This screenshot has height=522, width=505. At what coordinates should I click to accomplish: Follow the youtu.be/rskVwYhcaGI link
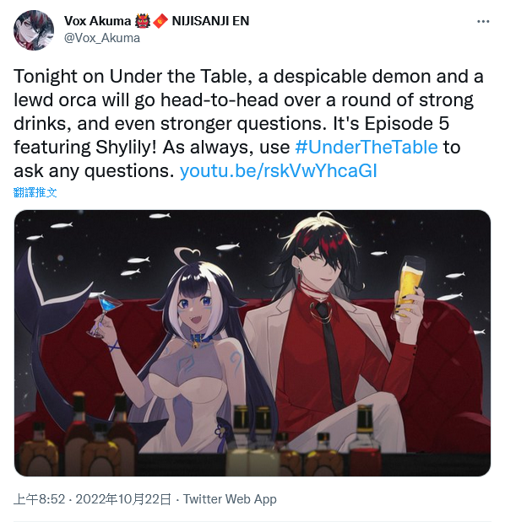pyautogui.click(x=279, y=171)
